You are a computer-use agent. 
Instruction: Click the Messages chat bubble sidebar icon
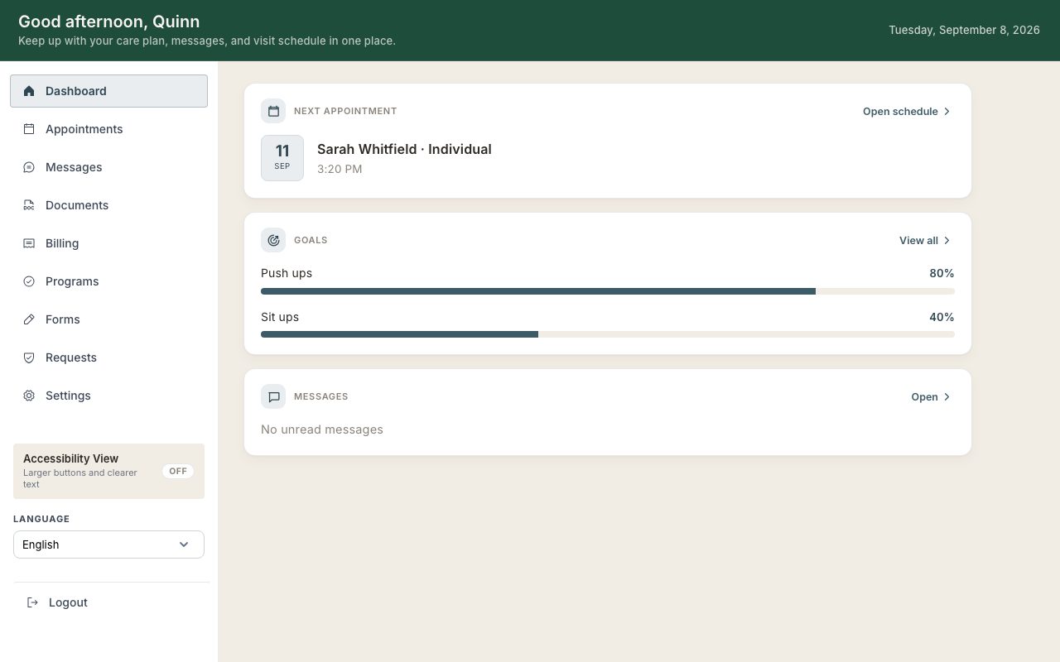click(x=29, y=167)
